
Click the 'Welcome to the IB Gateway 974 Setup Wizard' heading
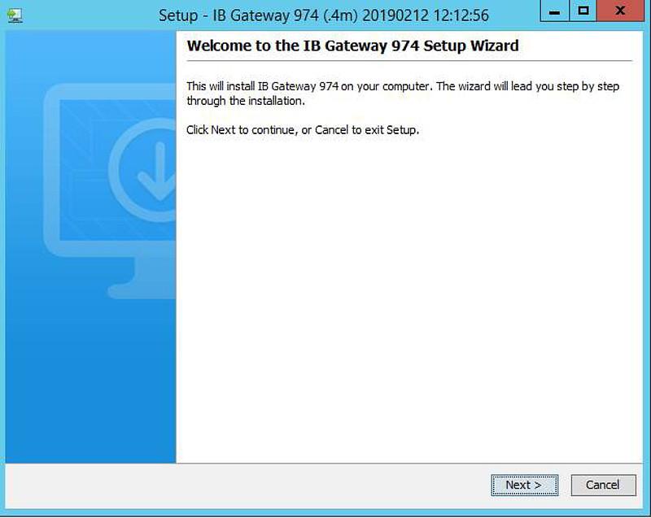(x=352, y=46)
